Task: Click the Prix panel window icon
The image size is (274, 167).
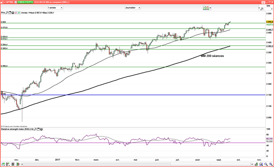Action: point(10,13)
